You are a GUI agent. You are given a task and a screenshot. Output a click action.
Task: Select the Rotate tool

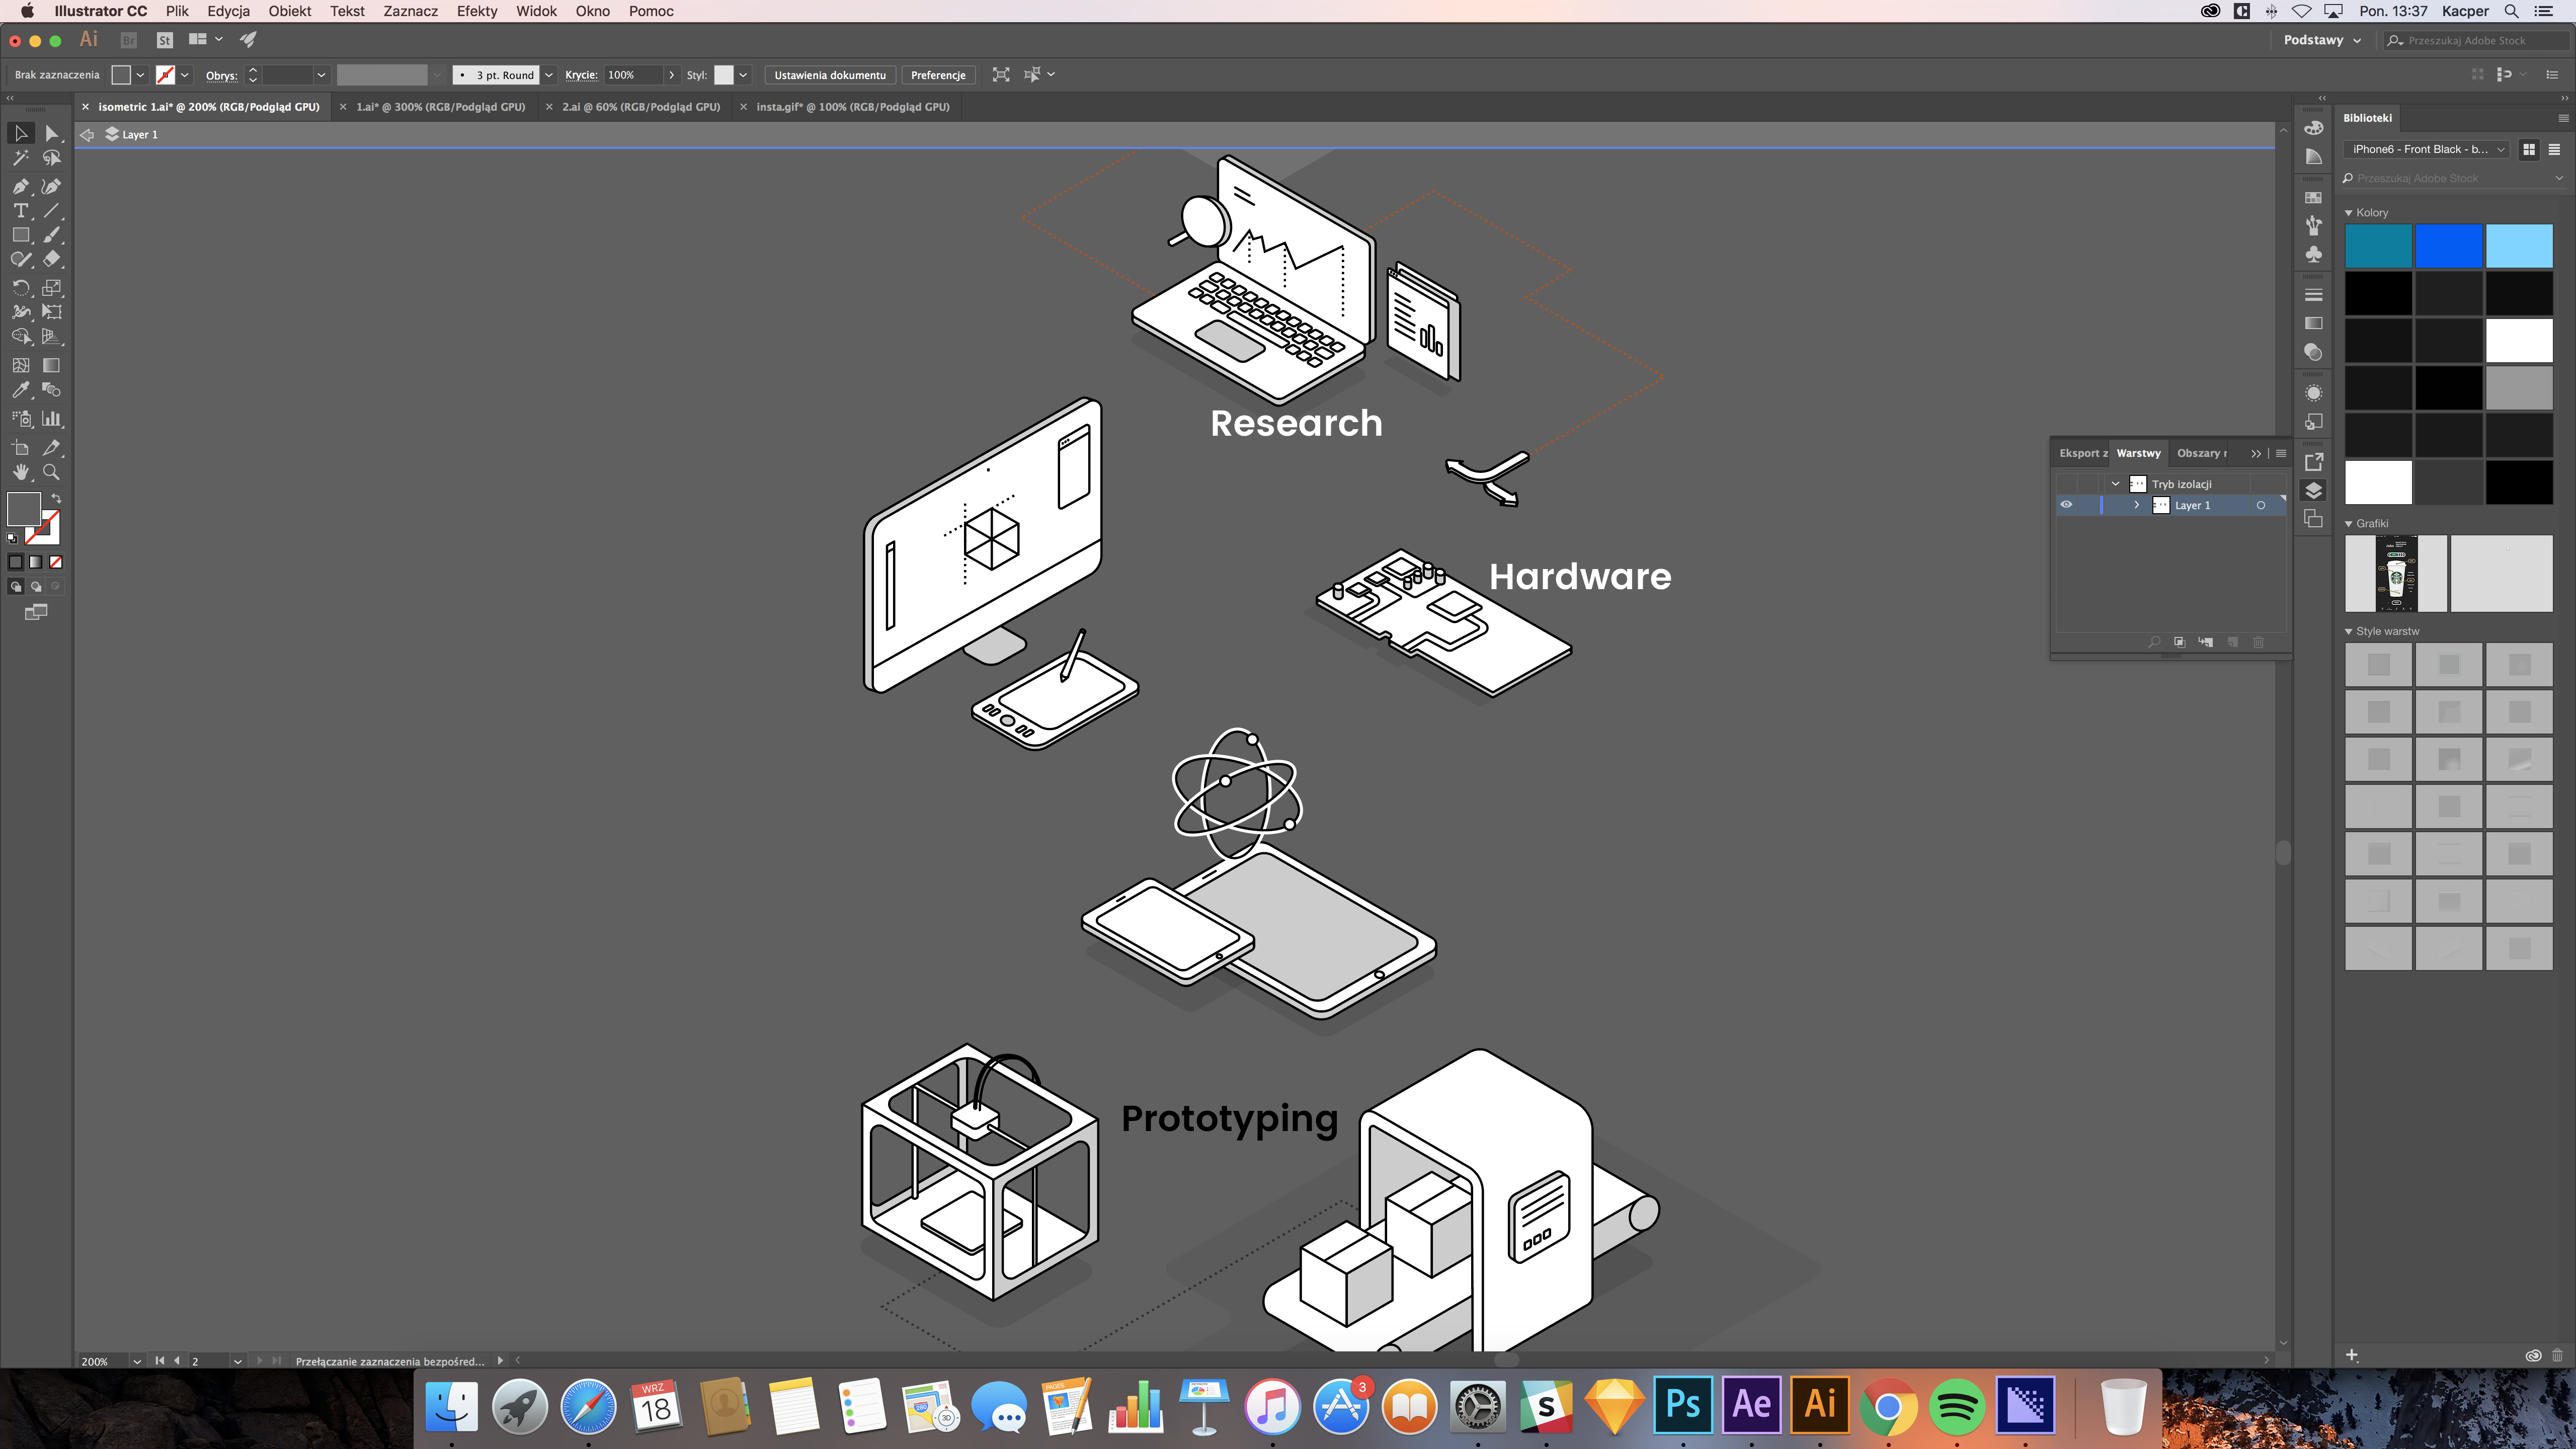[20, 288]
